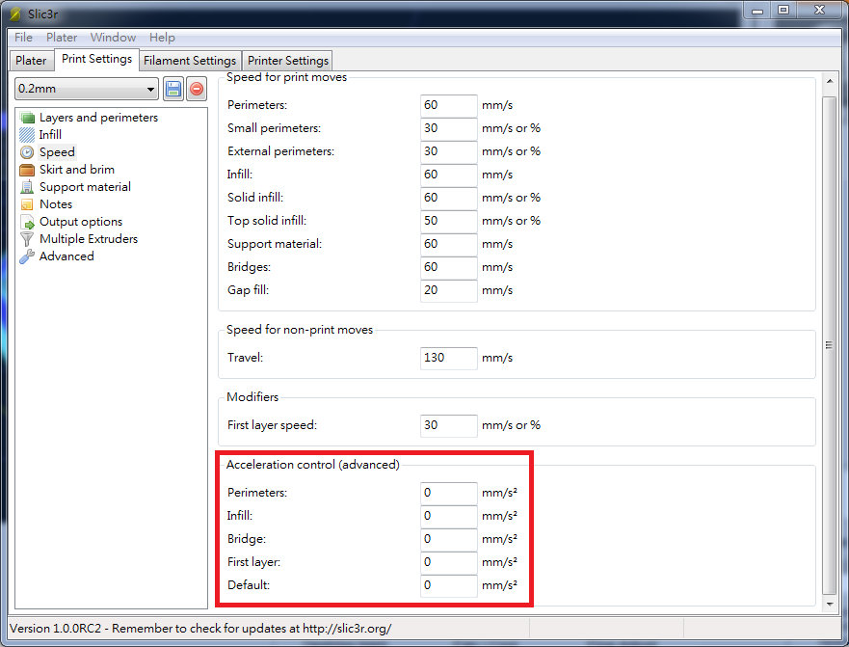Click the save preset floppy disk icon
The height and width of the screenshot is (647, 849).
pos(173,89)
